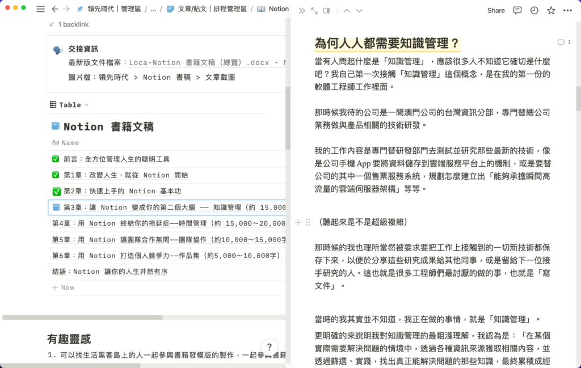Click the （聽起來是不是超級複雜） paragraph
The height and width of the screenshot is (368, 581).
(363, 222)
